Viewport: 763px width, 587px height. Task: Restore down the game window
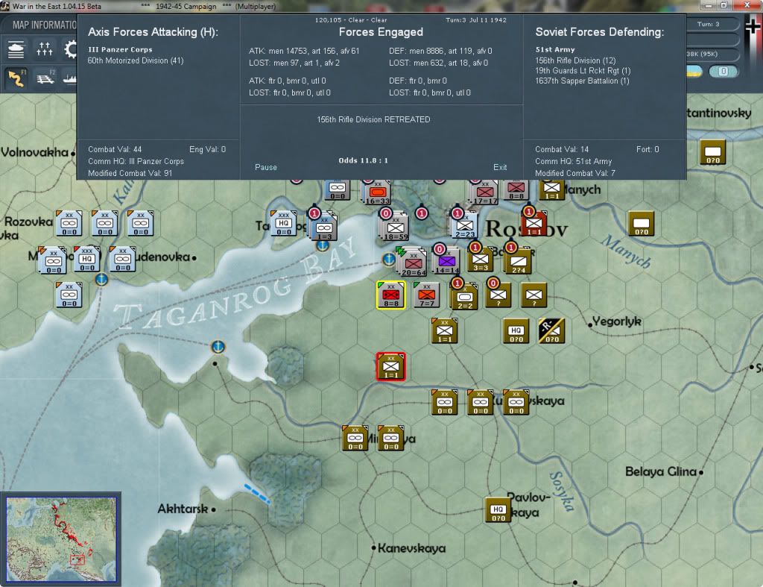(x=724, y=5)
